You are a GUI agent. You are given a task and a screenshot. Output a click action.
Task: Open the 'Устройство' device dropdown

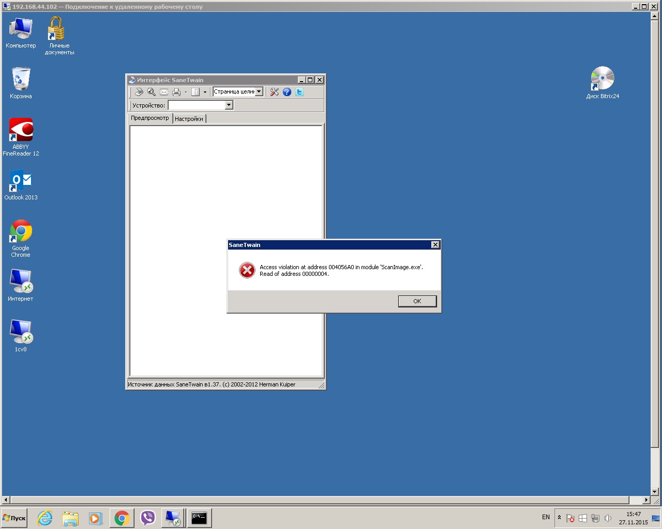229,105
